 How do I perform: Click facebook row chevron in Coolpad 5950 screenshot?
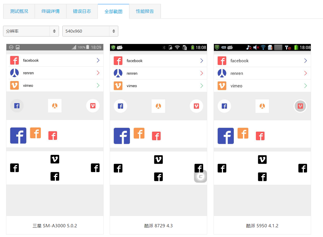click(306, 61)
